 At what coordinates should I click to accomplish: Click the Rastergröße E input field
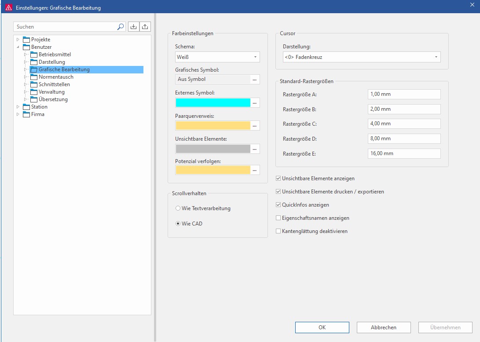tap(404, 153)
